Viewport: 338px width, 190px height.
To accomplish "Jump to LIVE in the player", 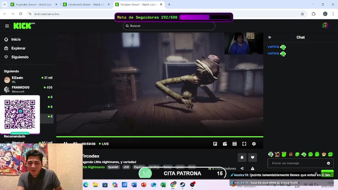I will [x=104, y=144].
